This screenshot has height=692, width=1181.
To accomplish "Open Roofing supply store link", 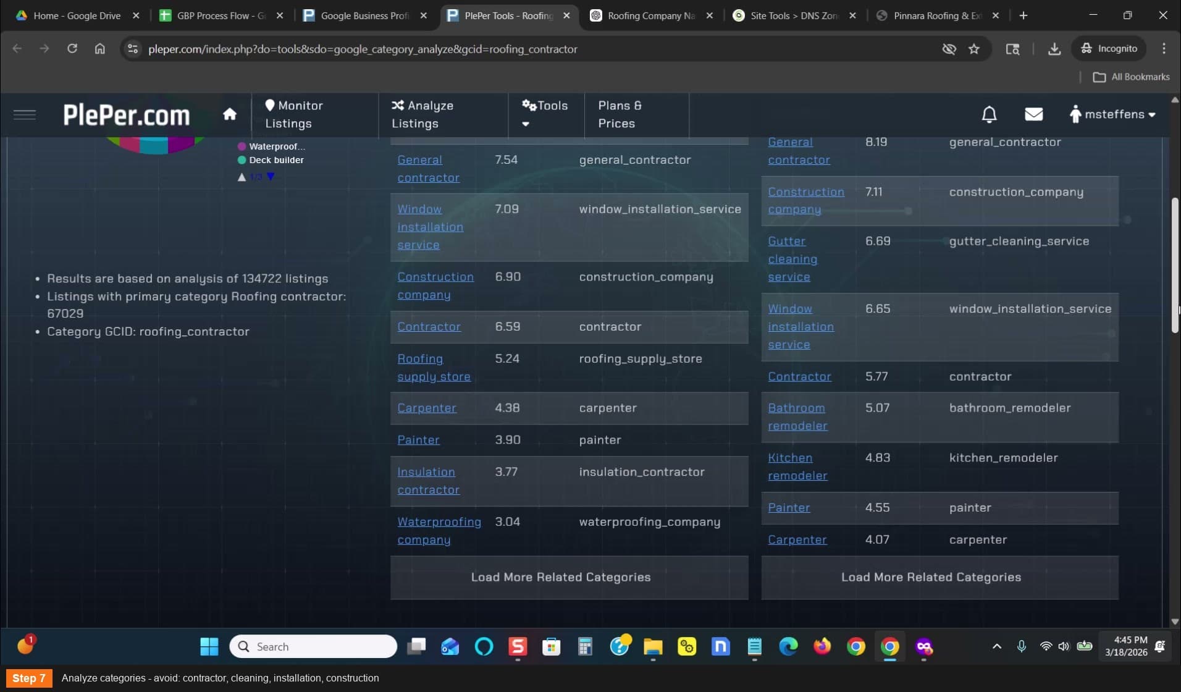I will [434, 368].
